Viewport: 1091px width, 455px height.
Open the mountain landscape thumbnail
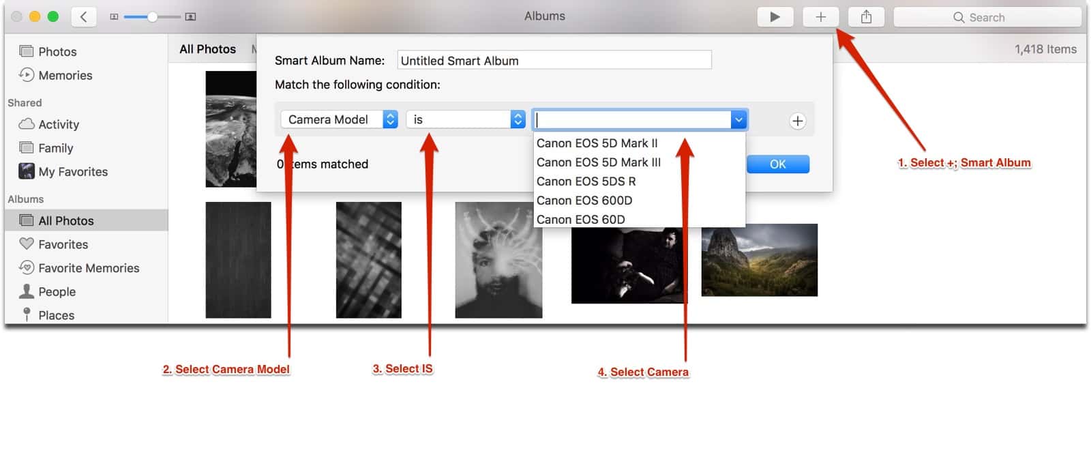[x=760, y=260]
